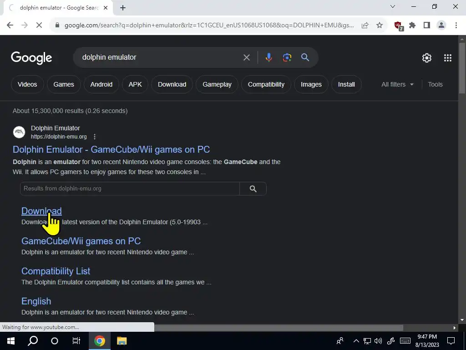Open the Compatibility List sitelink

point(56,271)
